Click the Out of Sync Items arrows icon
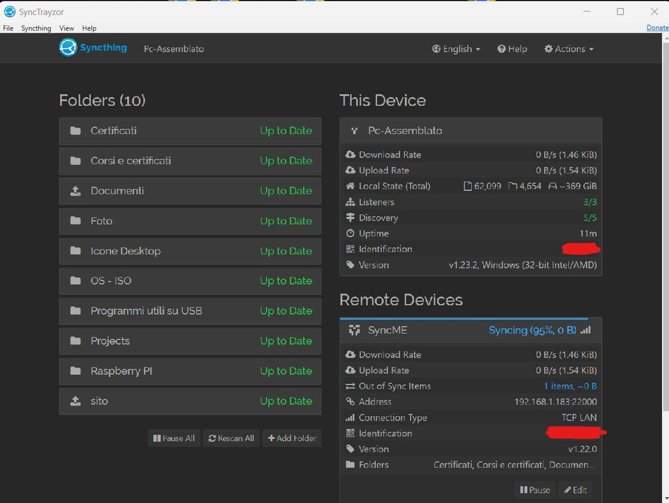The width and height of the screenshot is (669, 503). coord(350,386)
